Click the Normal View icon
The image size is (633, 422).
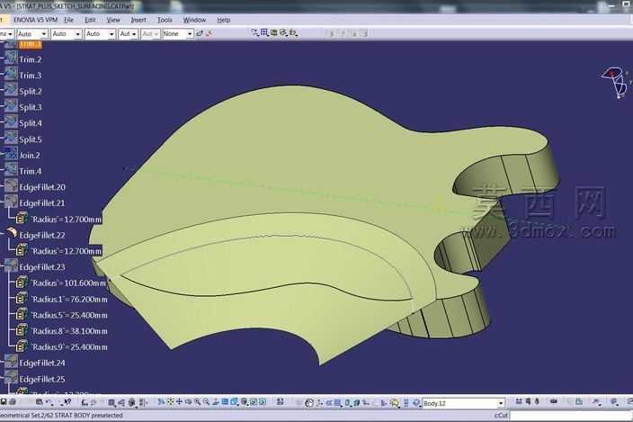tap(216, 402)
